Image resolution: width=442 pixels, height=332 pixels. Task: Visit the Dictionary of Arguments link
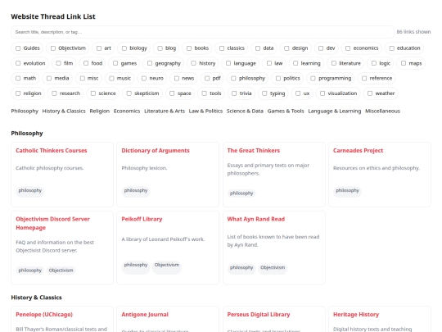tap(156, 151)
